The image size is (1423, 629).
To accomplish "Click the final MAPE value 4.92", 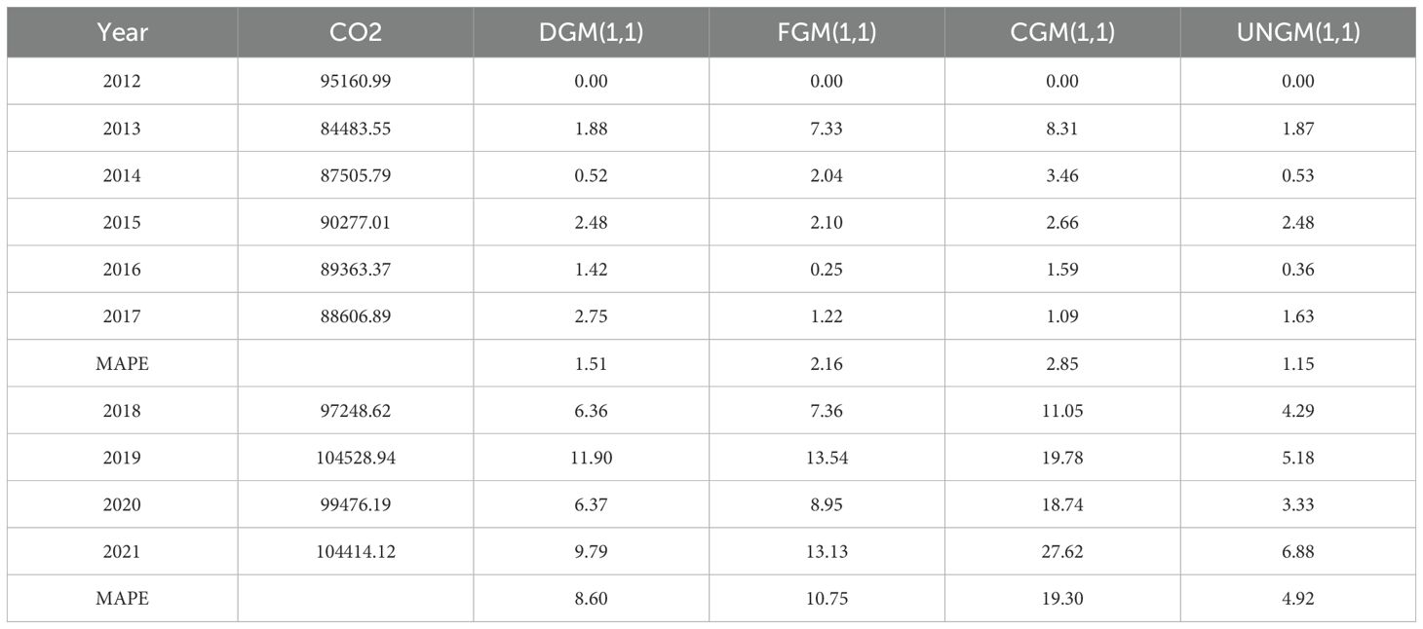I will 1298,599.
